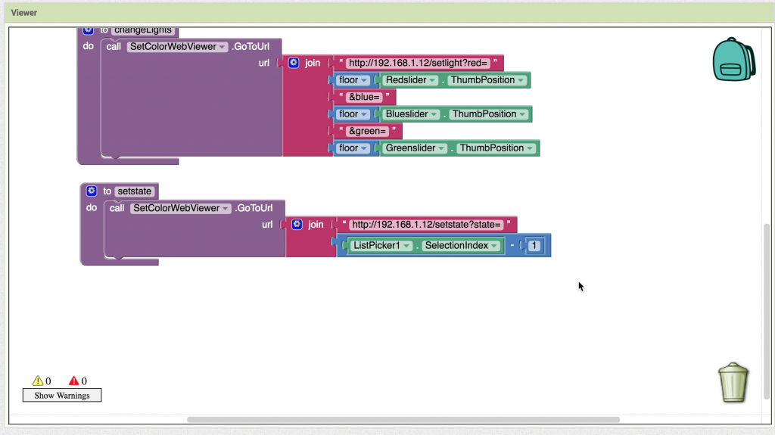Open mutator gear on changeLights procedure block
775x435 pixels.
(88, 30)
